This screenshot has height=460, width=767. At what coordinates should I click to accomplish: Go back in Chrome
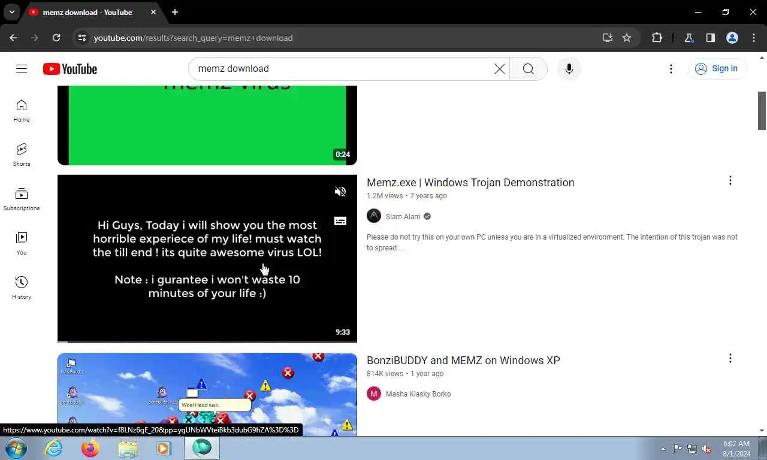tap(13, 38)
